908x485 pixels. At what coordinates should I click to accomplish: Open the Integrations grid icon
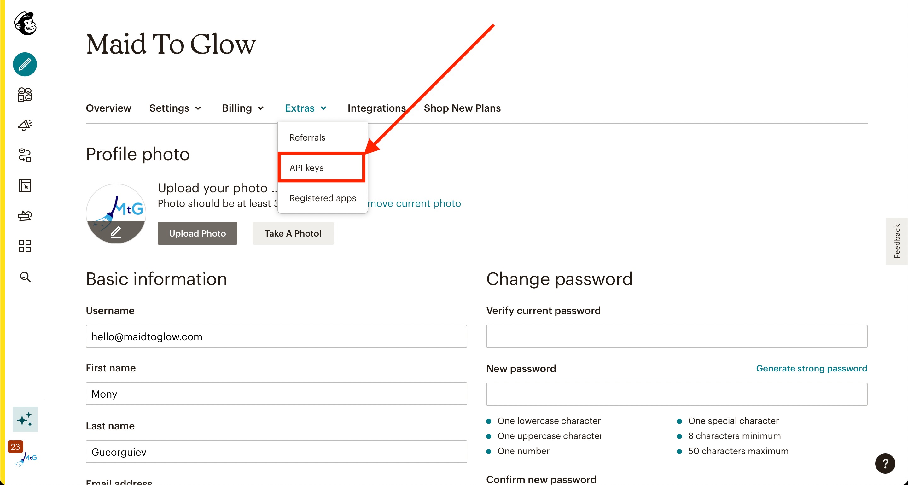pos(25,246)
